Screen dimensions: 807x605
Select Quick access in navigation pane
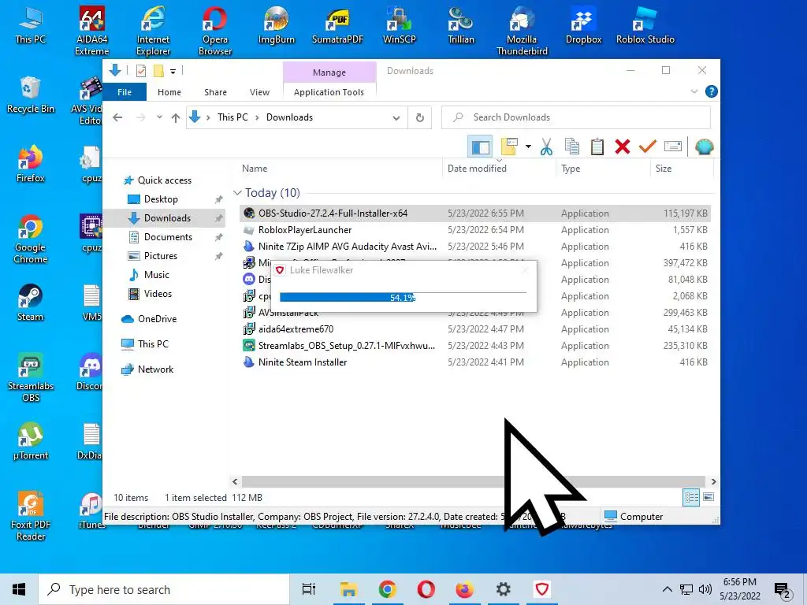(164, 180)
